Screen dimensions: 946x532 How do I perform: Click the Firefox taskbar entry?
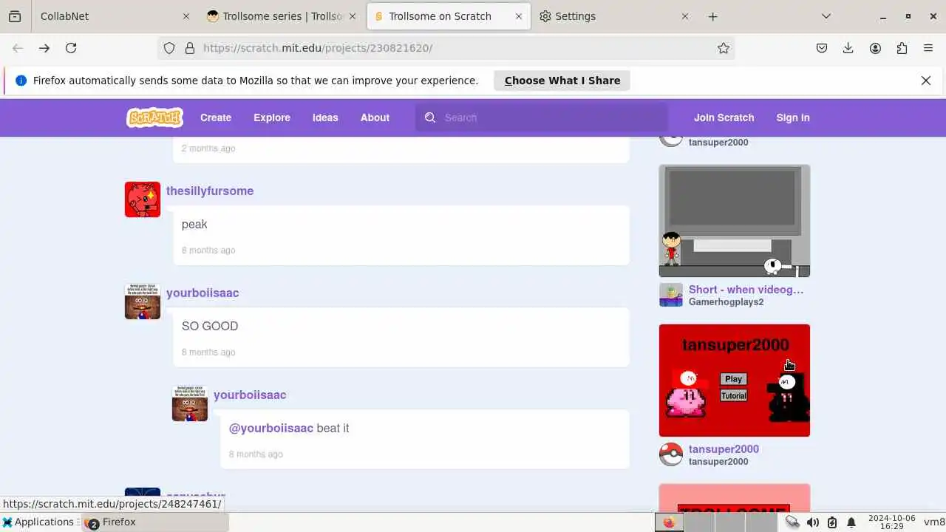(x=155, y=522)
